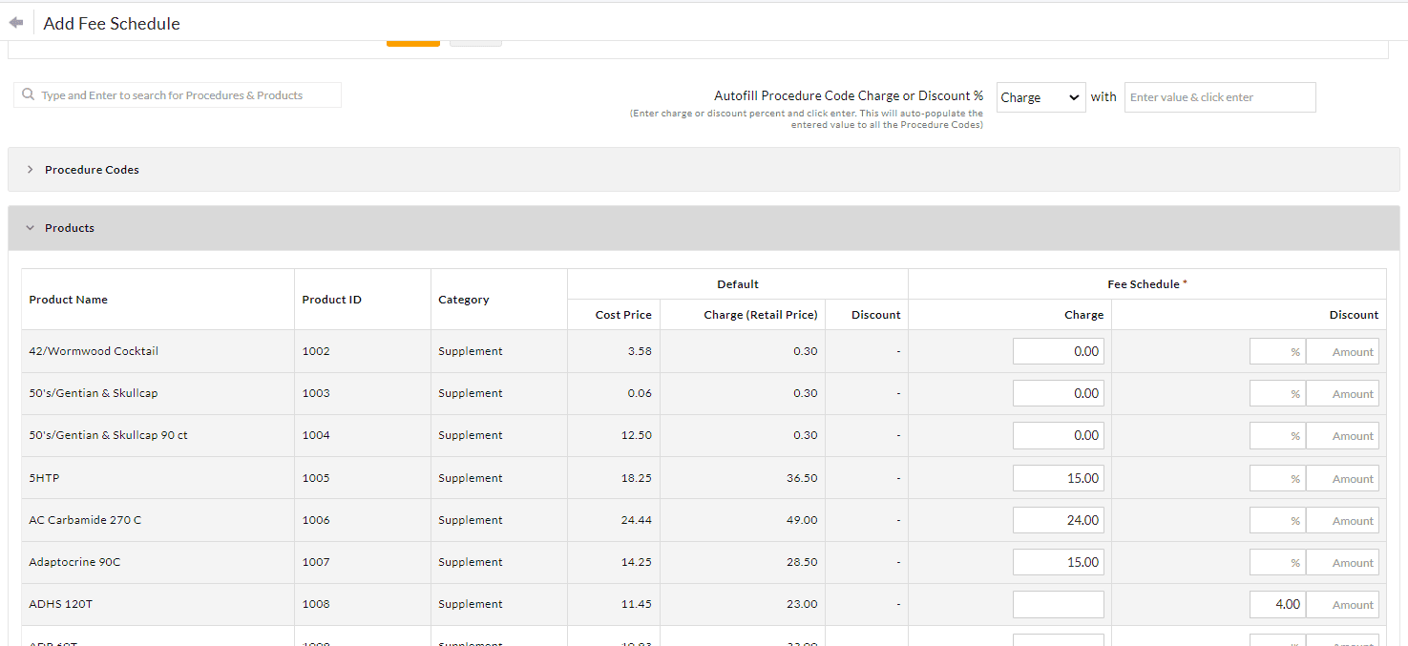Select the gray tab beside the orange tab
The height and width of the screenshot is (646, 1408).
[x=474, y=40]
